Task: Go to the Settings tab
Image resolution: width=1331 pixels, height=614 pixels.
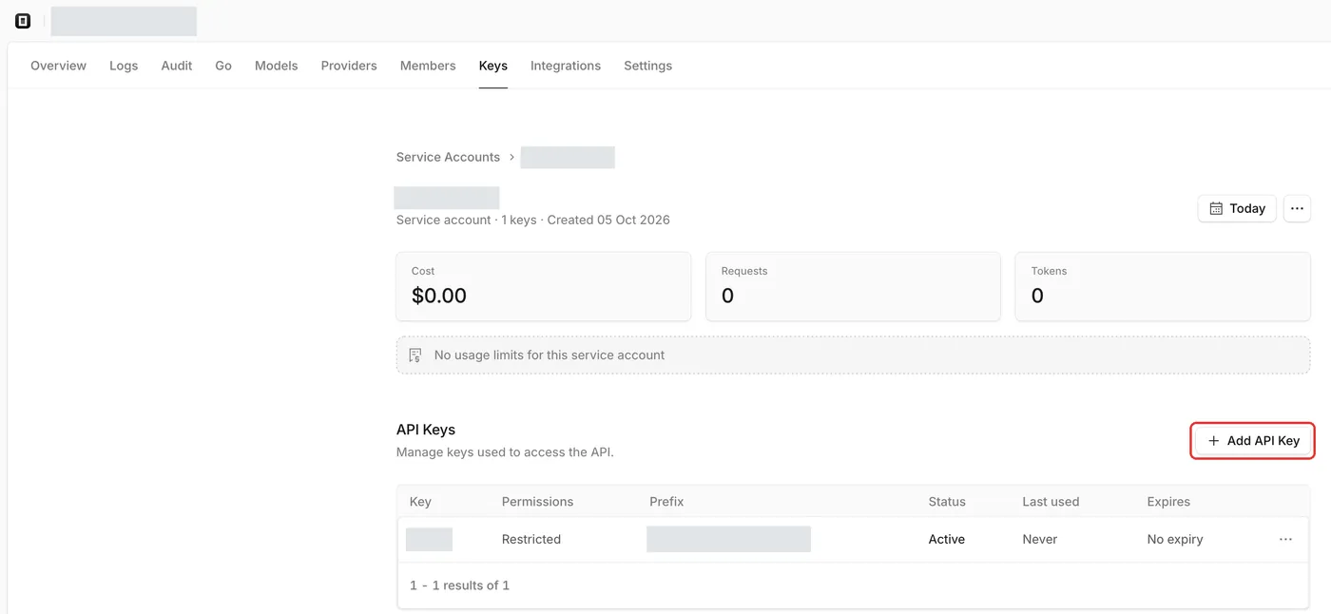Action: pyautogui.click(x=648, y=66)
